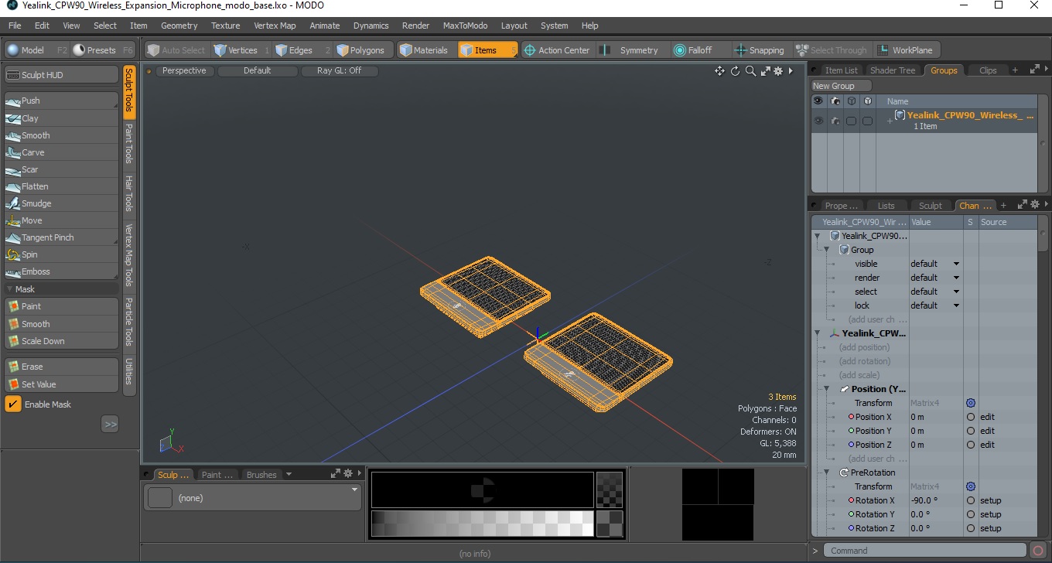Click the grayscale gradient swatch strip
Screen dimensions: 1052x563
pyautogui.click(x=482, y=524)
